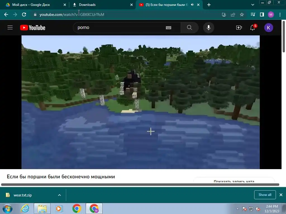Close the Downloads tab
Image resolution: width=286 pixels, height=214 pixels.
(132, 5)
